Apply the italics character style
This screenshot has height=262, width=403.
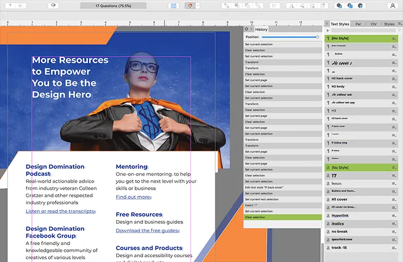[x=338, y=224]
